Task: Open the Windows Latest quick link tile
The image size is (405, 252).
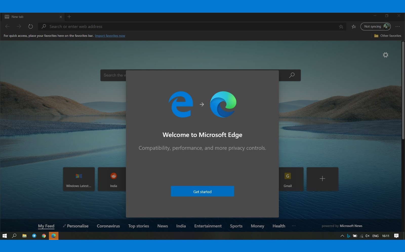Action: point(79,179)
